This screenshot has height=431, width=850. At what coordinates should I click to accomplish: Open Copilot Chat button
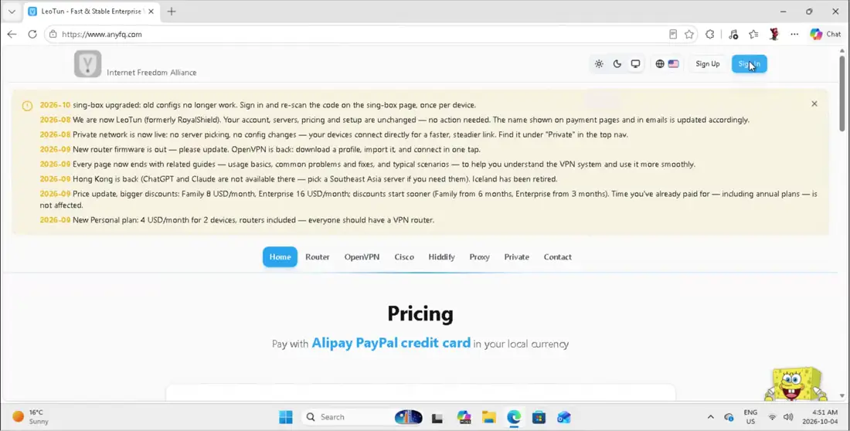point(825,34)
